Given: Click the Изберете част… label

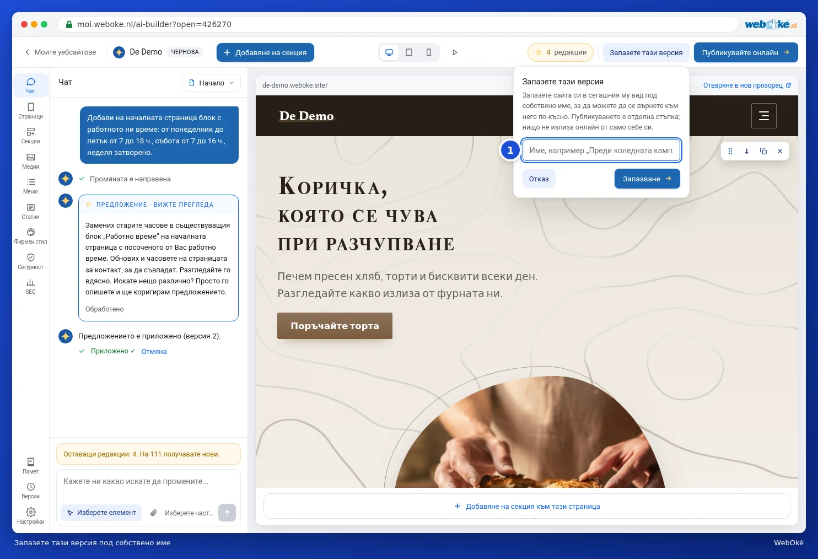Looking at the screenshot, I should [189, 513].
